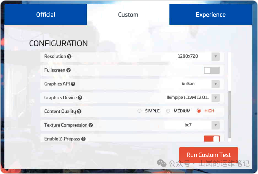The width and height of the screenshot is (258, 174).
Task: Click the Enable Z-Prepass help icon
Action: click(83, 139)
